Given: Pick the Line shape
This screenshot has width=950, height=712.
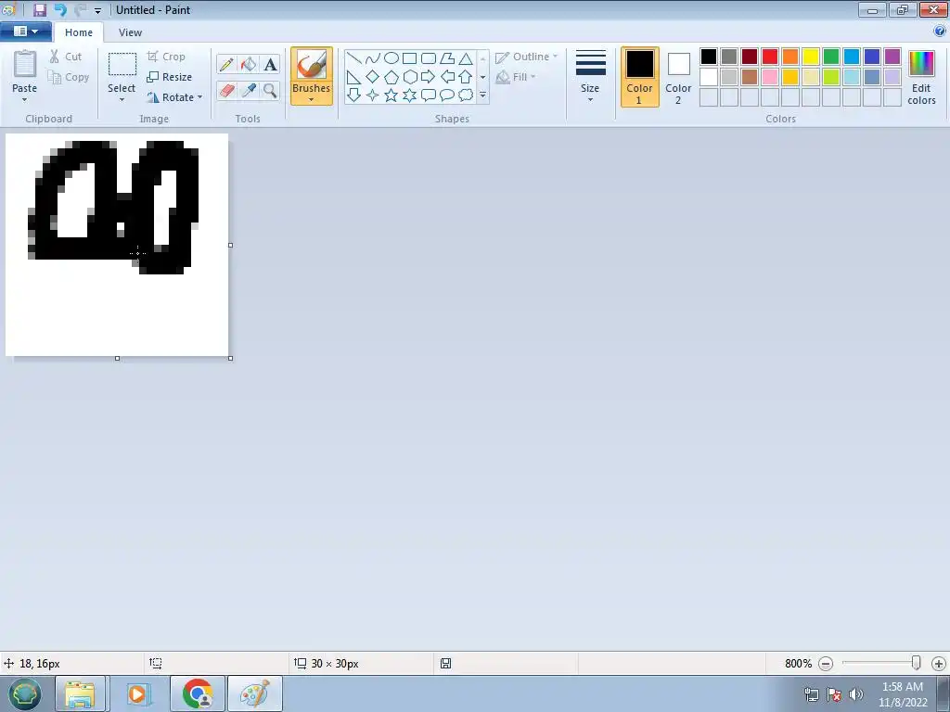Looking at the screenshot, I should pyautogui.click(x=353, y=58).
